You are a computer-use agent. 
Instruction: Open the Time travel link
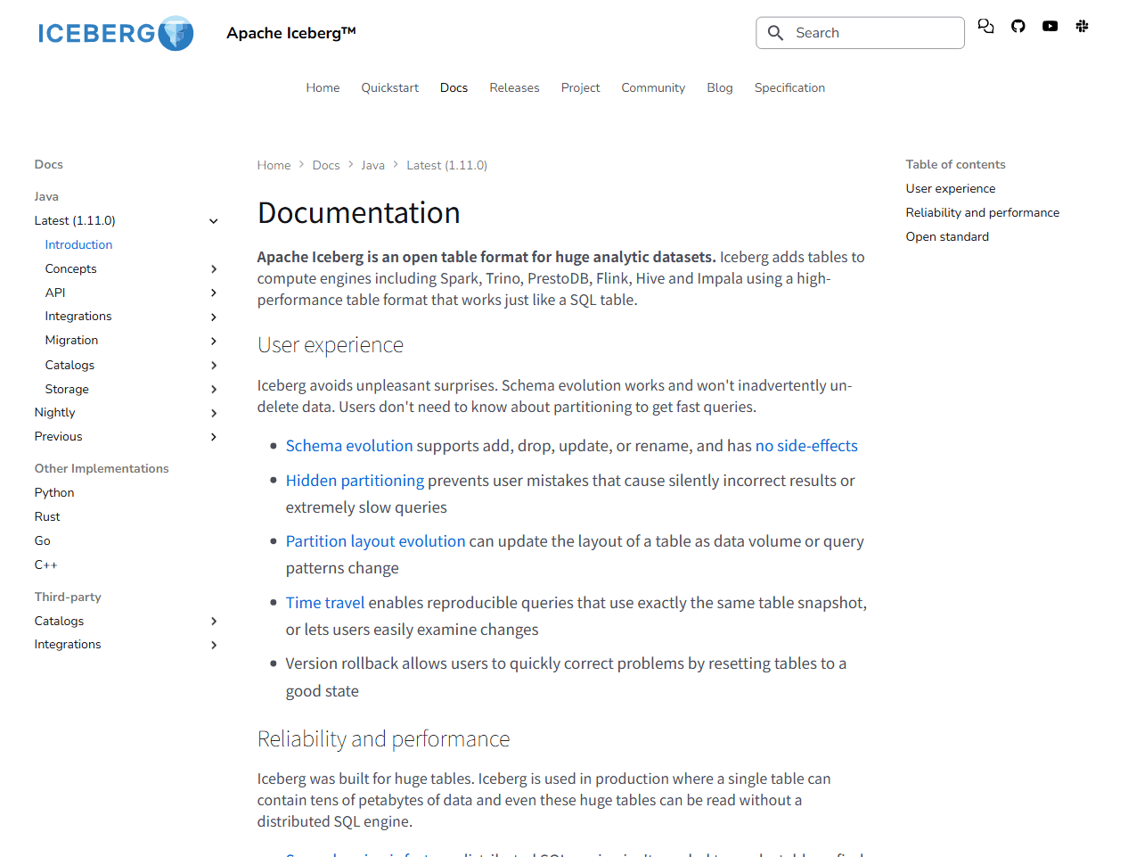(x=325, y=603)
